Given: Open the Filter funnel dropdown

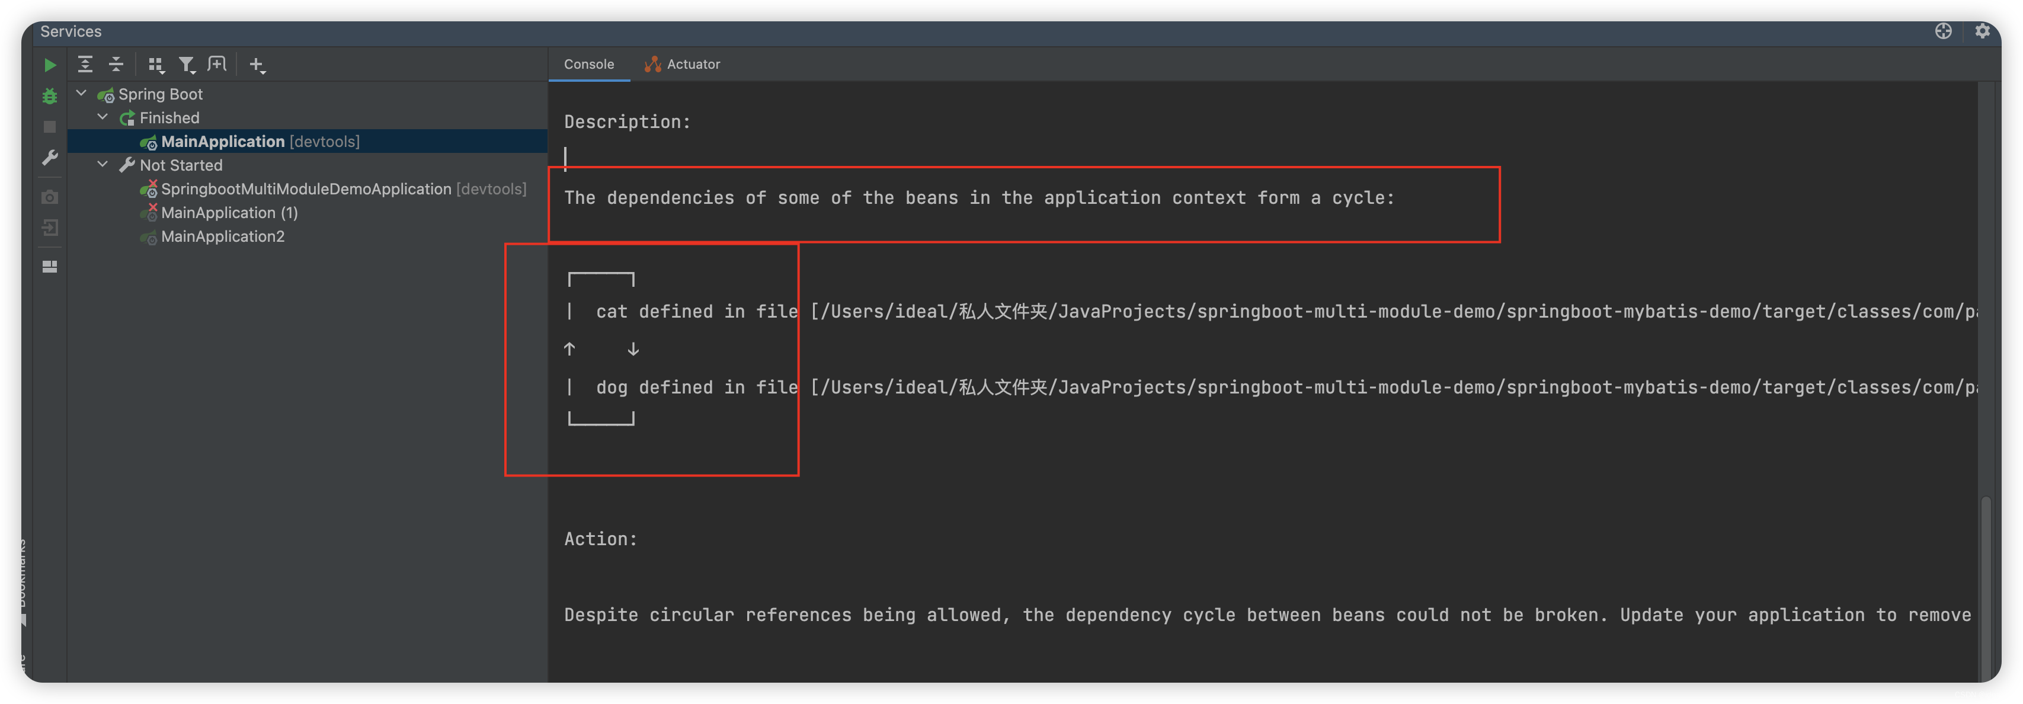Looking at the screenshot, I should [x=186, y=65].
